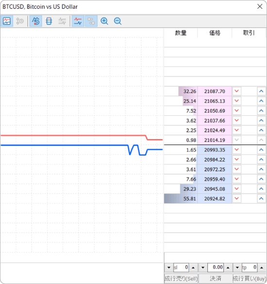Click blue buy arrow at price 21050.69

point(261,110)
